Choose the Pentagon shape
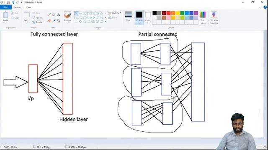Image resolution: width=268 pixels, height=150 pixels. [x=85, y=17]
